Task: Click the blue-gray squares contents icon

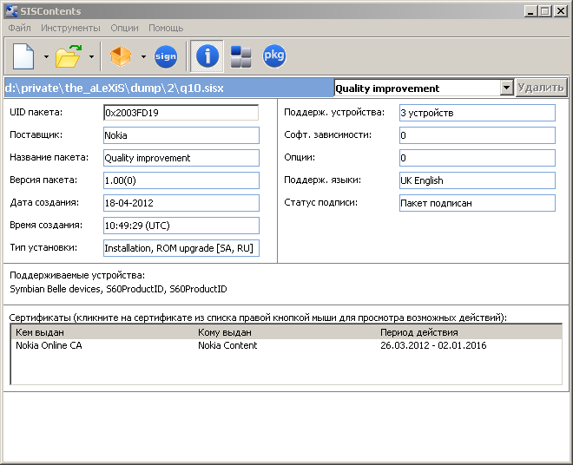Action: tap(240, 56)
